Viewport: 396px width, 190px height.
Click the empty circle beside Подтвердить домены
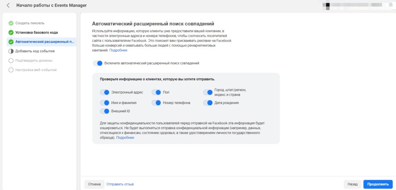tap(11, 60)
